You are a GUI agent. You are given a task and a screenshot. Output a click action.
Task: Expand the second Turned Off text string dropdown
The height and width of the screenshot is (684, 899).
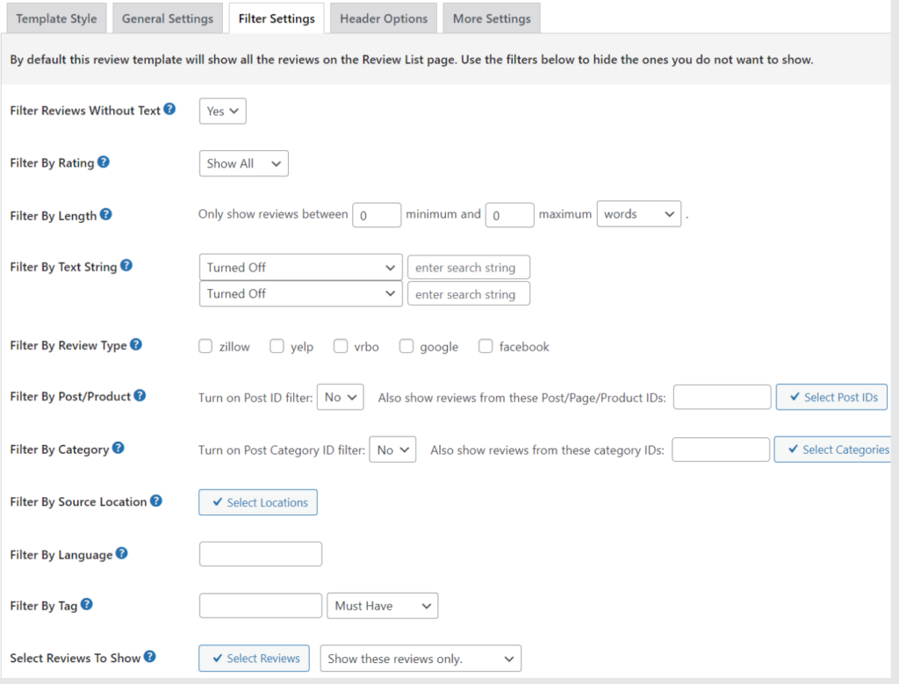(x=300, y=293)
